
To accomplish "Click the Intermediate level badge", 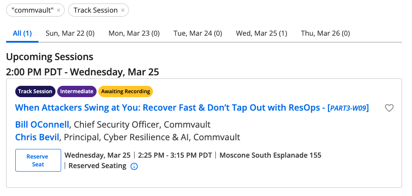I will click(x=77, y=91).
